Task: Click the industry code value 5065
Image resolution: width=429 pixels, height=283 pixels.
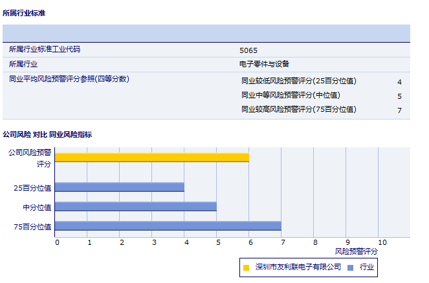Action: (248, 50)
